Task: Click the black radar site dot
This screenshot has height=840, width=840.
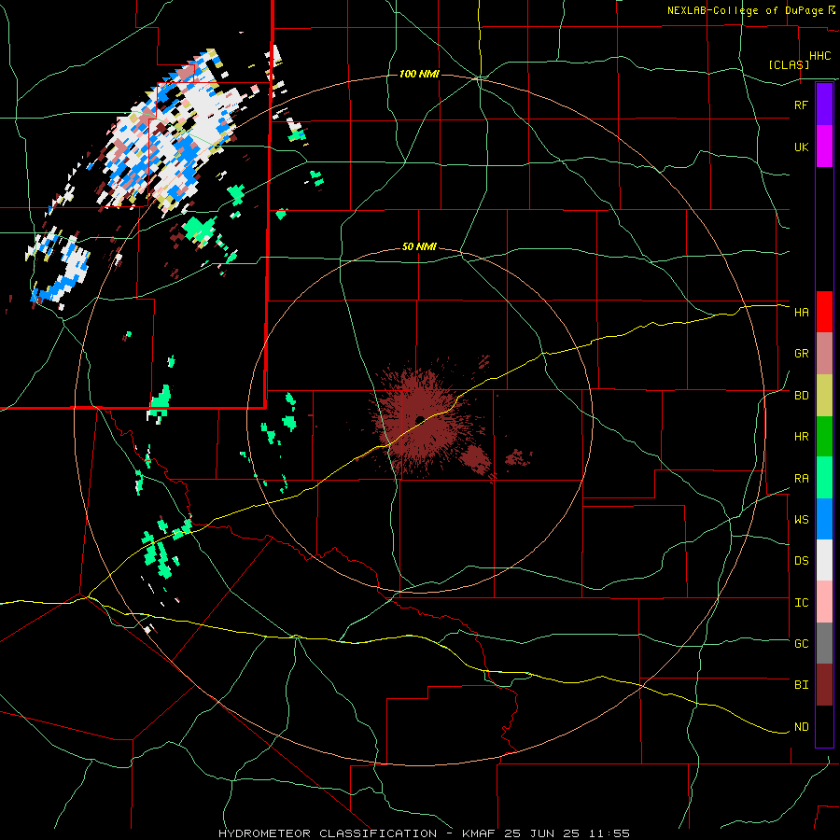Action: pyautogui.click(x=420, y=419)
